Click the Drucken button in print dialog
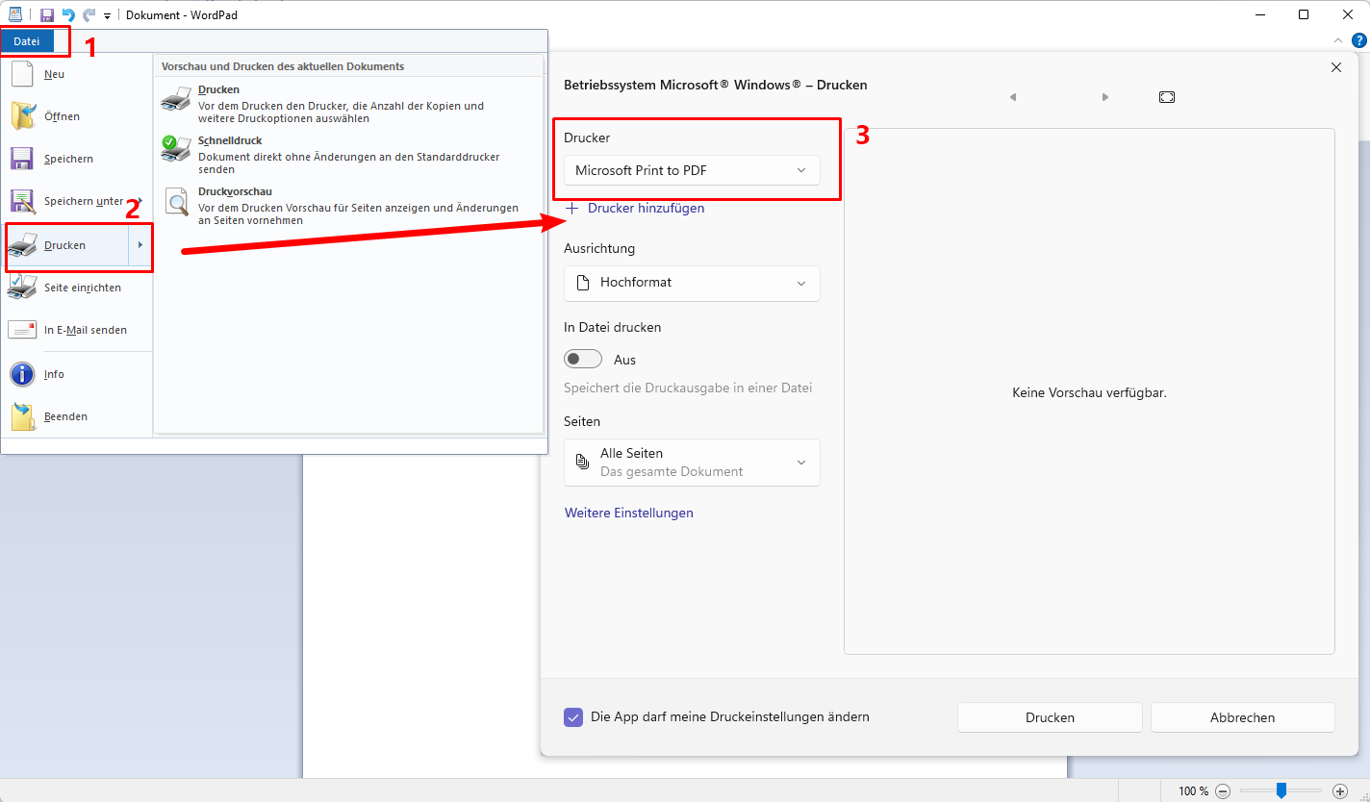 (x=1050, y=717)
